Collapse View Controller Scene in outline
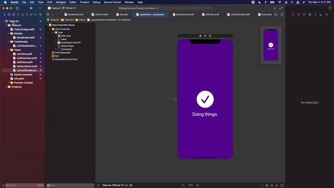The height and width of the screenshot is (188, 334). 47,25
